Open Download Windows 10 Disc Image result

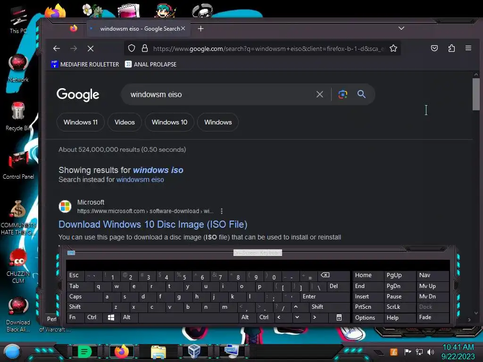coord(153,224)
